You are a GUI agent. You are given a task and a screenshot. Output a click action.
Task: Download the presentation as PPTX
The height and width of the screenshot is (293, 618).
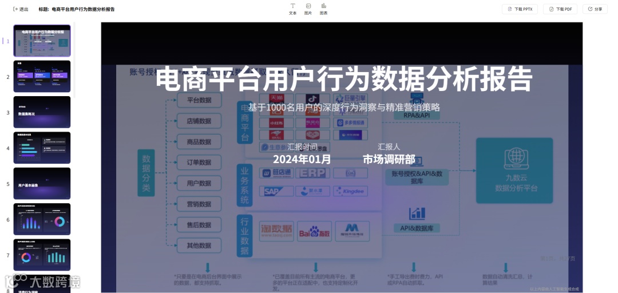520,9
